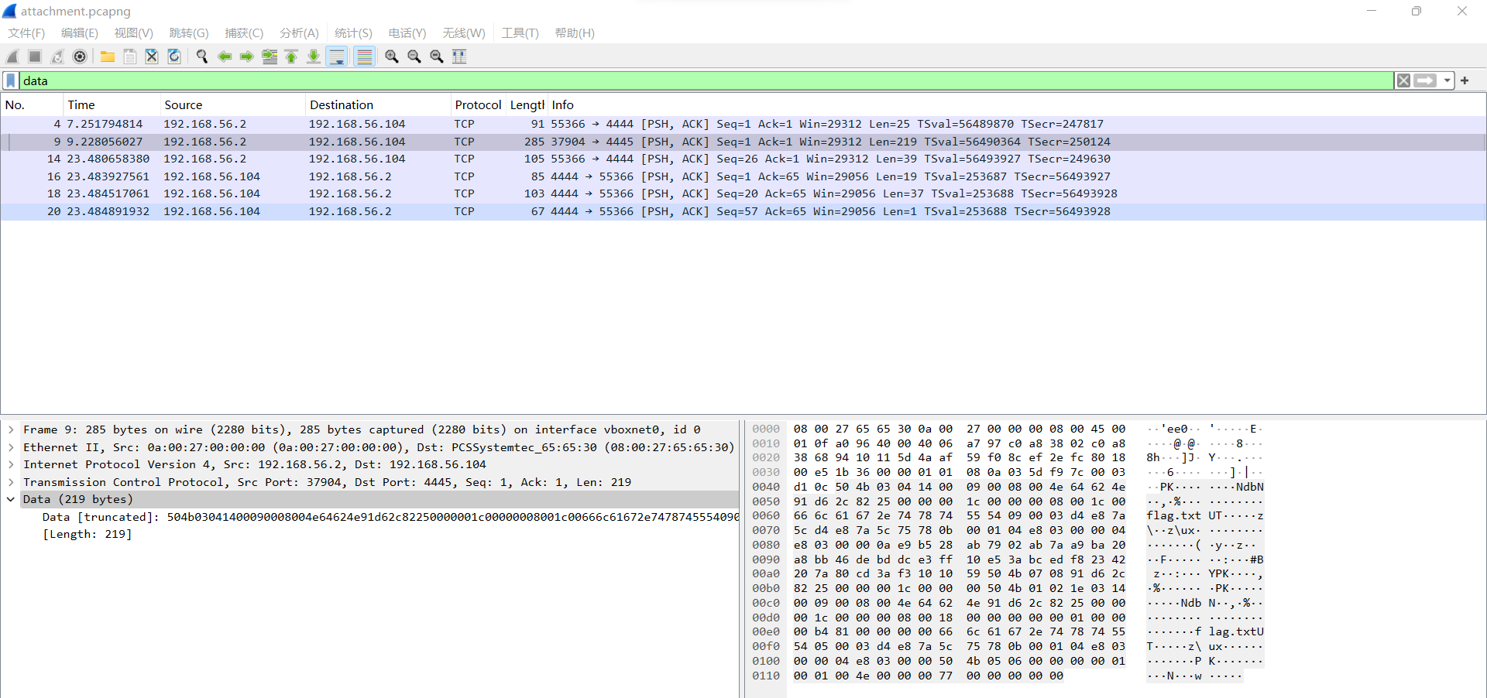The height and width of the screenshot is (698, 1487).
Task: Sort by the Info column header
Action: tap(1016, 105)
